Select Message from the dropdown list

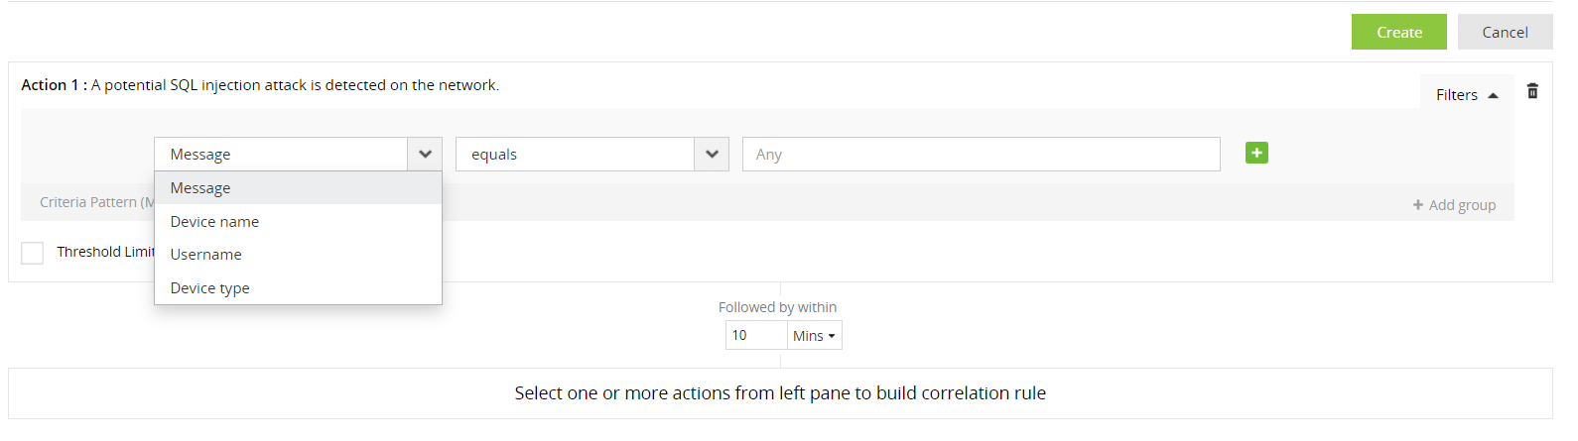[x=200, y=188]
